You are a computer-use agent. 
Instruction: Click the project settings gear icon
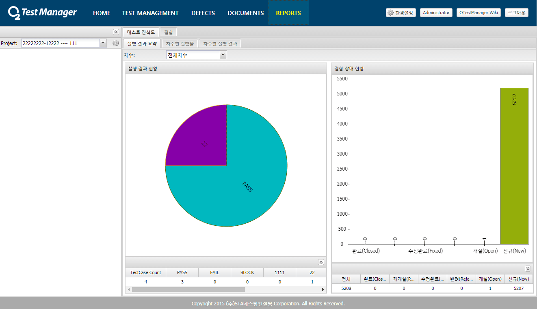point(116,43)
